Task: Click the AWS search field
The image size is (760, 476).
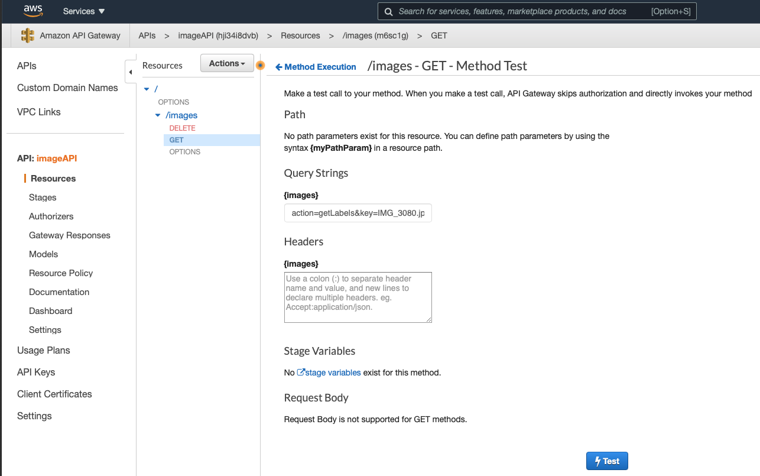Action: [537, 11]
